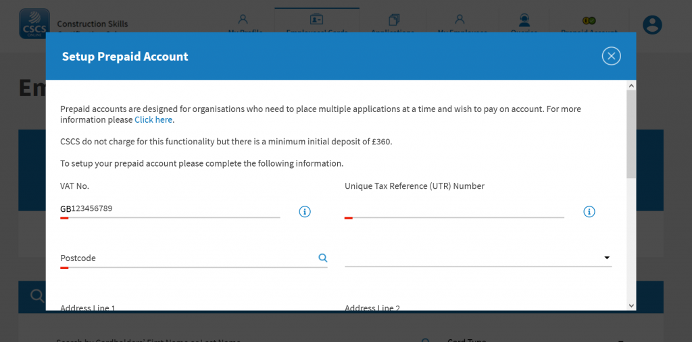Screen dimensions: 692x342
Task: Open the Employees' Cards nav icon
Action: (316, 20)
